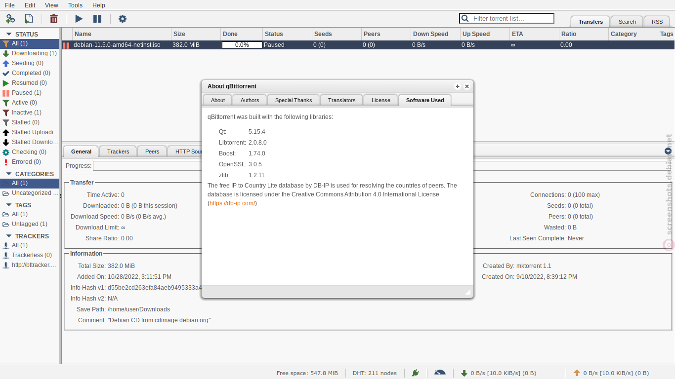The width and height of the screenshot is (675, 379).
Task: Select the Errored (0) status filter
Action: click(30, 162)
